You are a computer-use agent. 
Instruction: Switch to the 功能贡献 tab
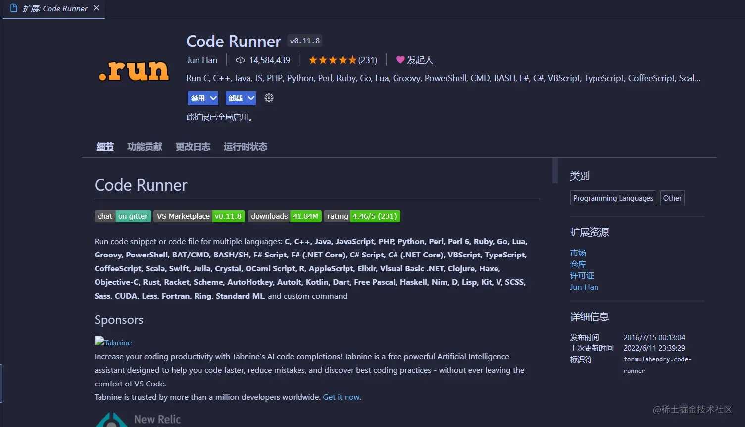click(x=145, y=147)
